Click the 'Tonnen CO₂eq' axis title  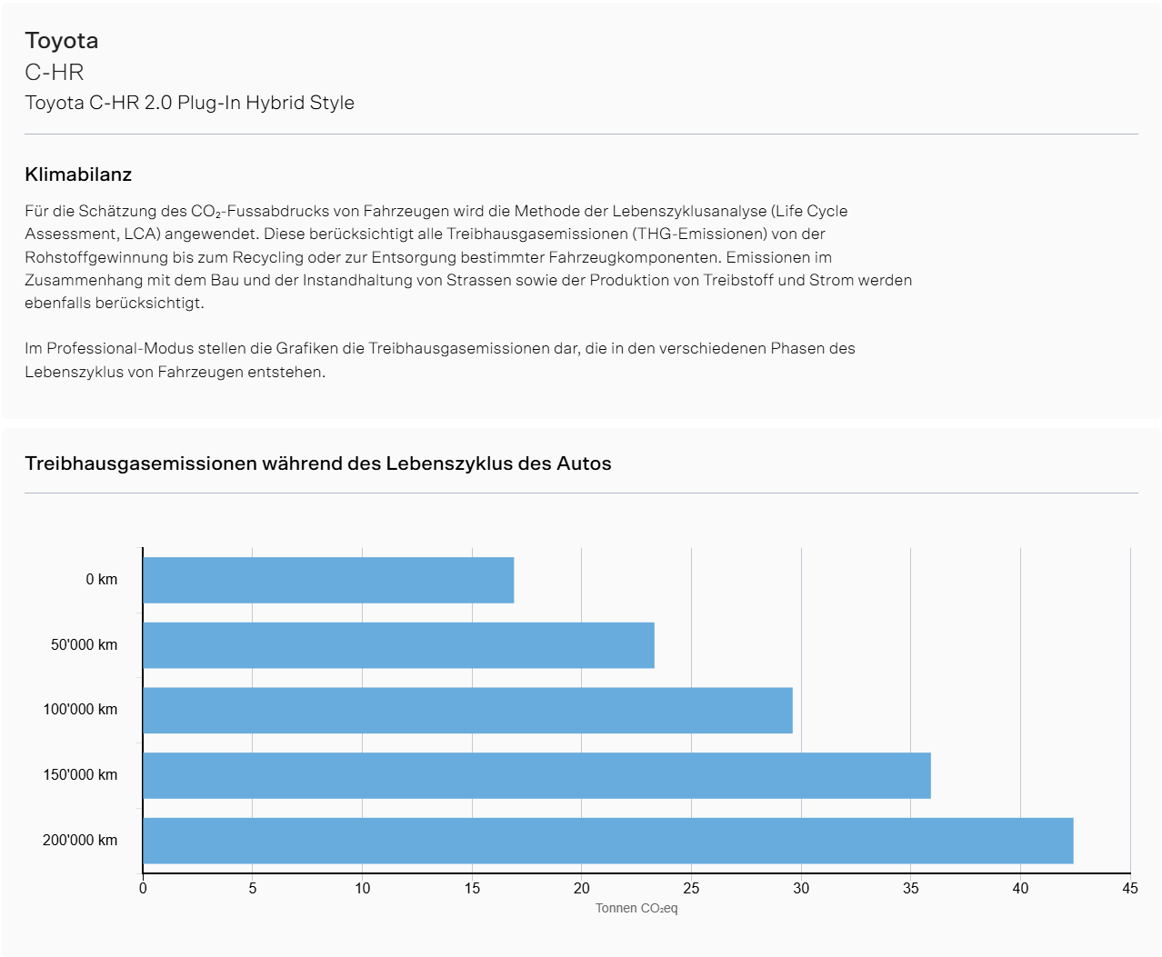pyautogui.click(x=636, y=908)
